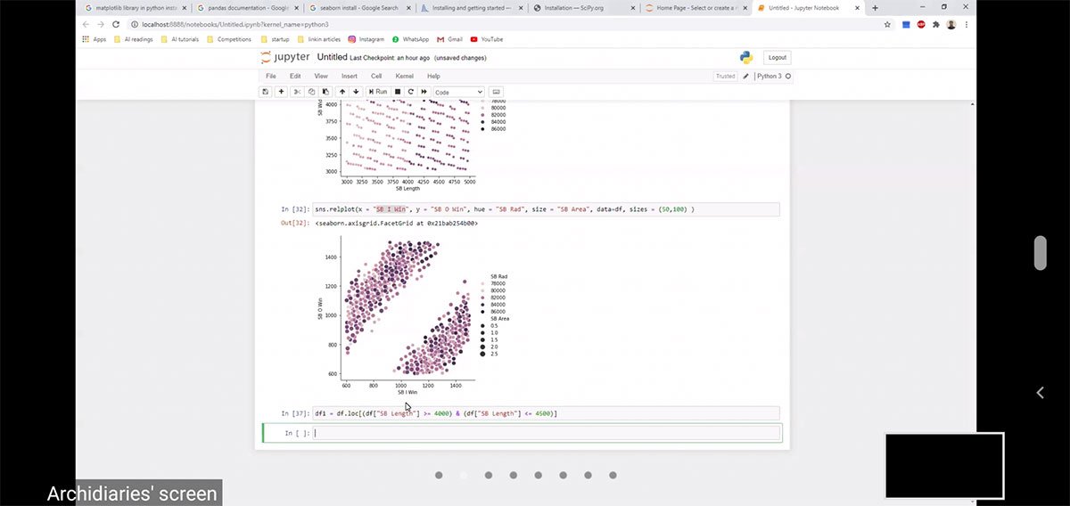This screenshot has height=506, width=1070.
Task: Open the AI tutorials bookmark folder
Action: click(181, 39)
